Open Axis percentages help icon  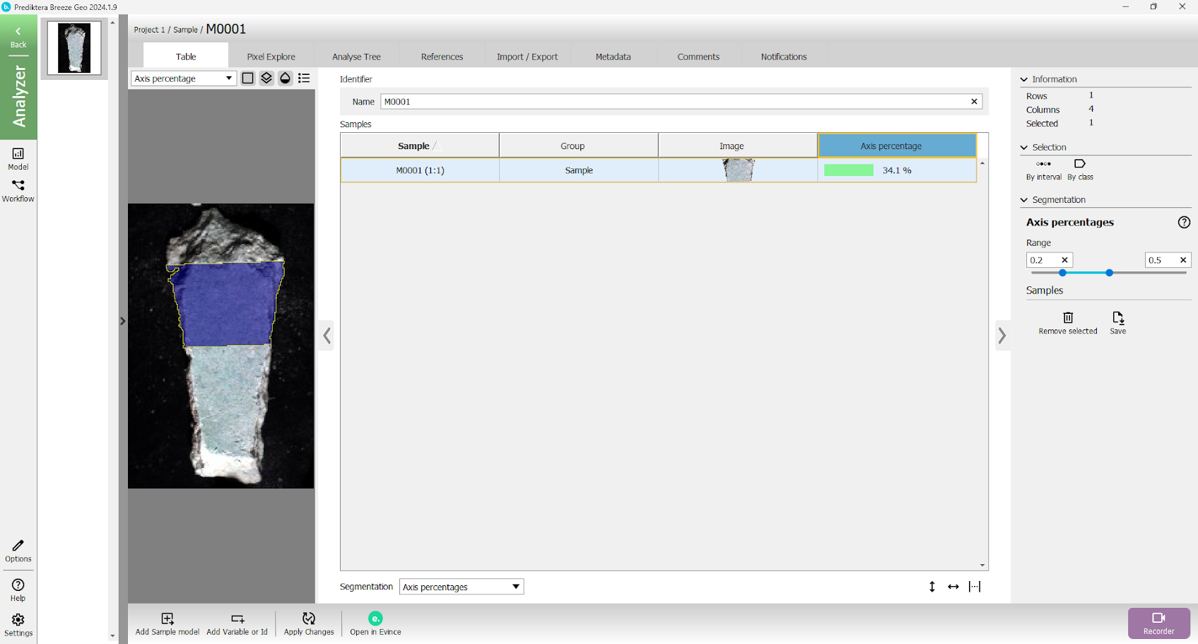1184,222
